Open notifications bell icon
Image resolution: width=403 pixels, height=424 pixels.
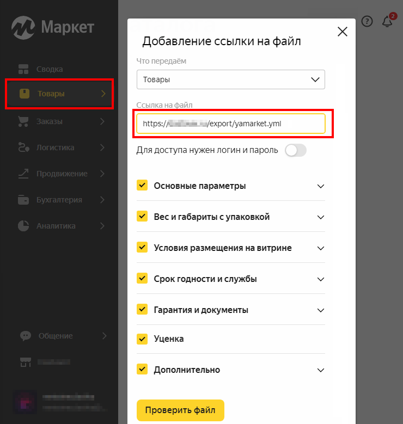(x=387, y=21)
